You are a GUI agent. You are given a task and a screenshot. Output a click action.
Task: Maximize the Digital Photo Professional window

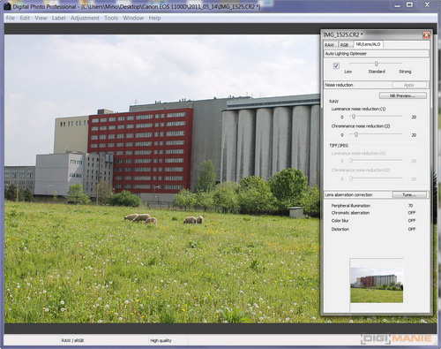coord(409,5)
